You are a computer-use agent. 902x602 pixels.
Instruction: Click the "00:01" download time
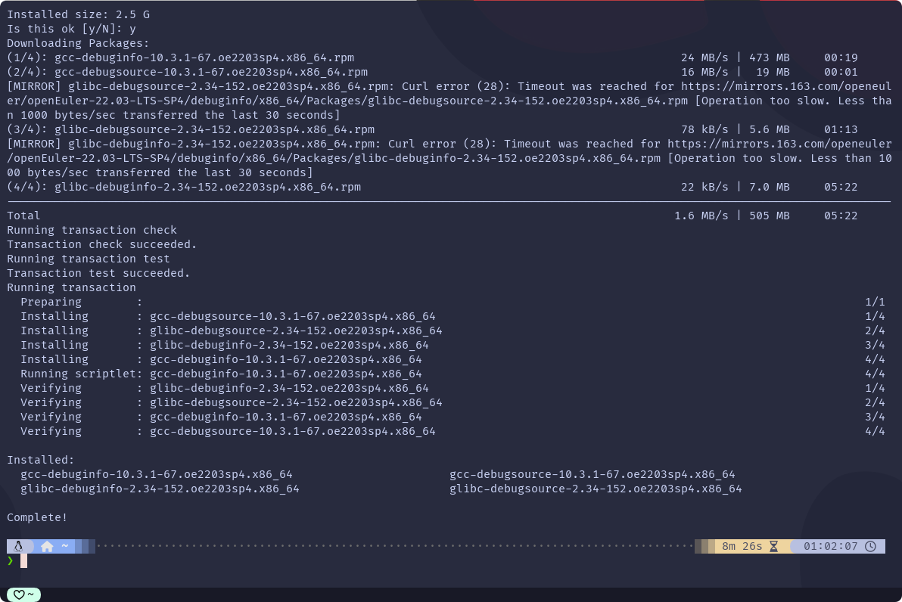click(x=841, y=72)
